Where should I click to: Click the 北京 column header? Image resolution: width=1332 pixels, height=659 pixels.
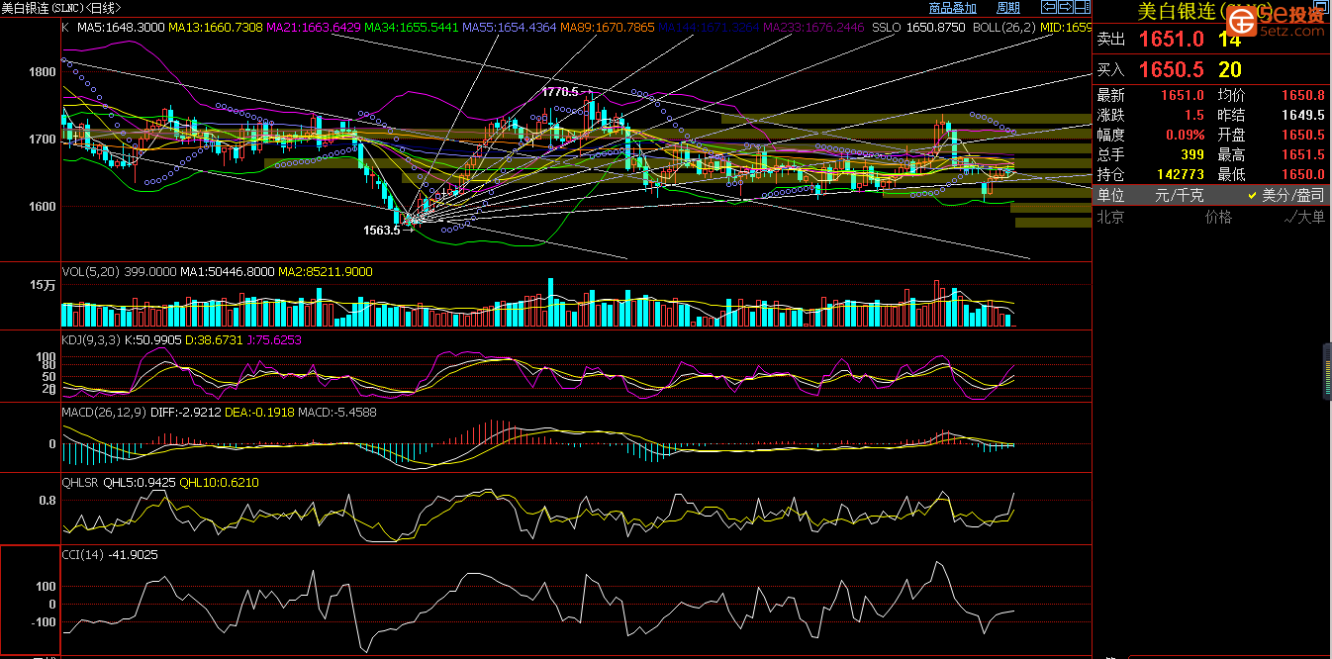point(1111,217)
